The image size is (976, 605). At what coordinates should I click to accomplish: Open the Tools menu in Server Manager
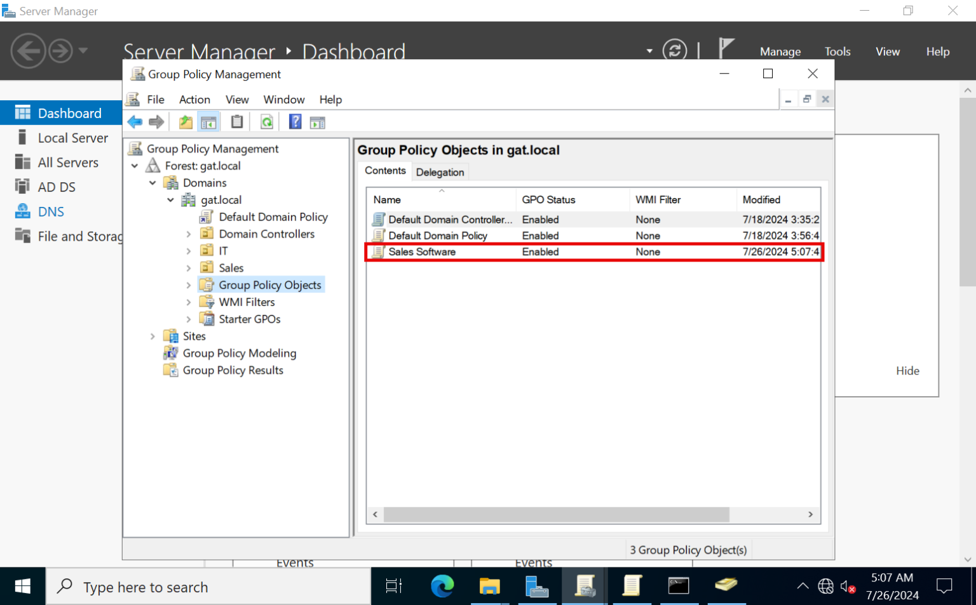pyautogui.click(x=837, y=51)
